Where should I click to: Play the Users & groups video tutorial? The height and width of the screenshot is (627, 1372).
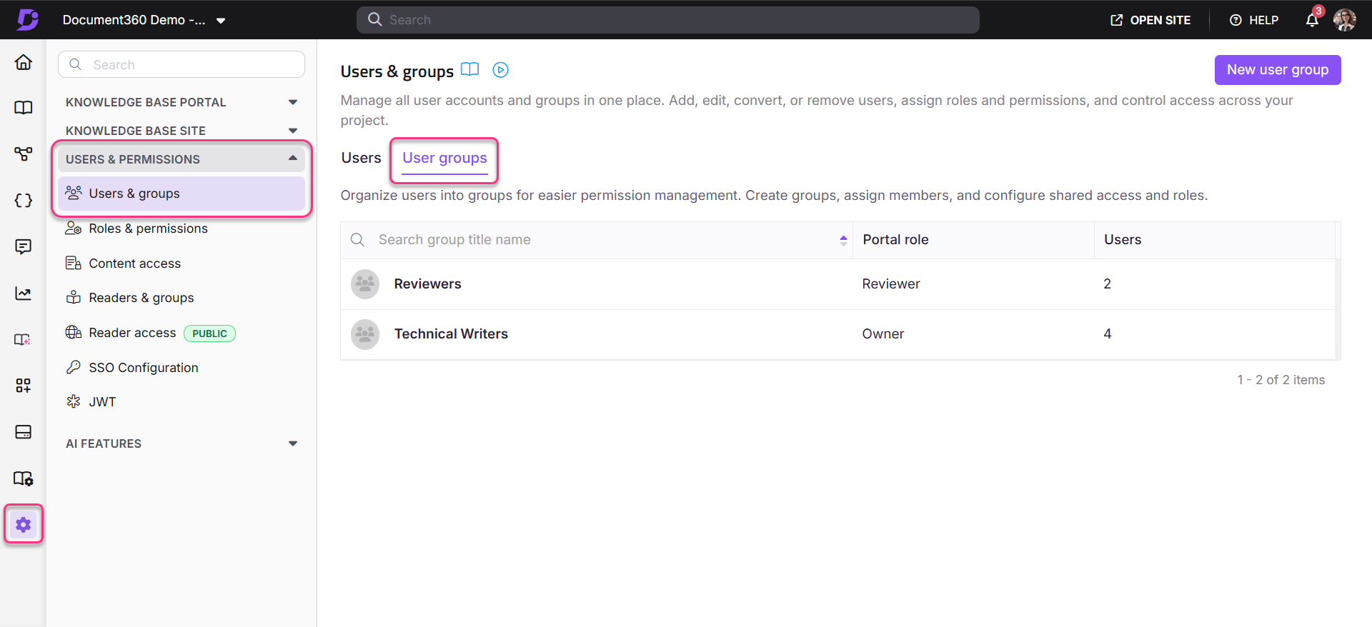(501, 70)
